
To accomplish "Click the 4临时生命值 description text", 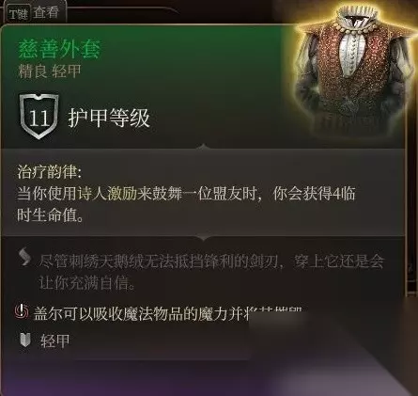I will (x=186, y=204).
